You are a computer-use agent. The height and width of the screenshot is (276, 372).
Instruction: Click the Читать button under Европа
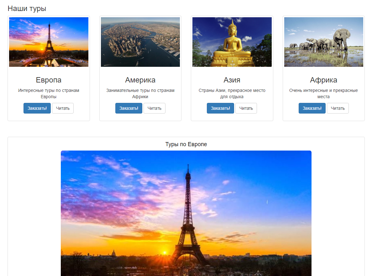[63, 108]
